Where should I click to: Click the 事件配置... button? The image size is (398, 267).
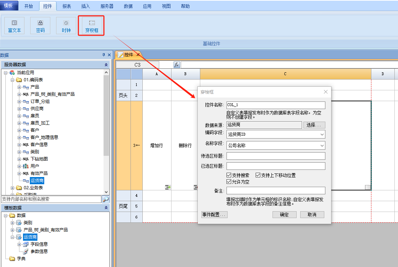click(x=214, y=214)
